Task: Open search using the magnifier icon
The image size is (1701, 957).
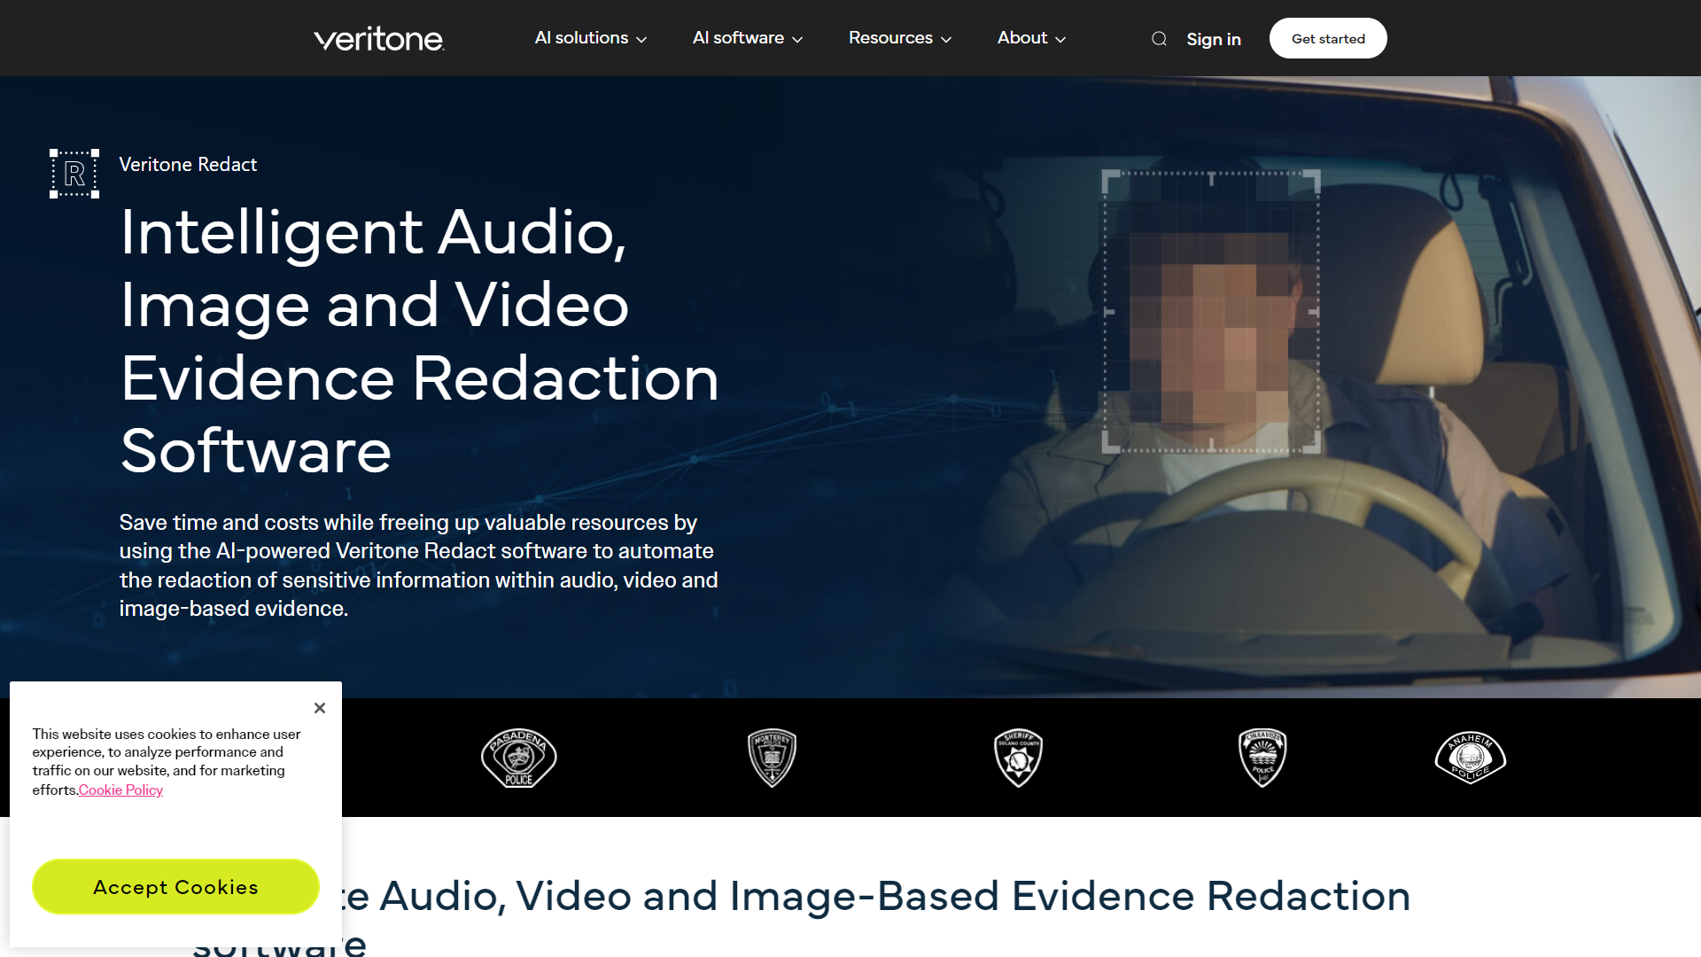Action: point(1159,38)
